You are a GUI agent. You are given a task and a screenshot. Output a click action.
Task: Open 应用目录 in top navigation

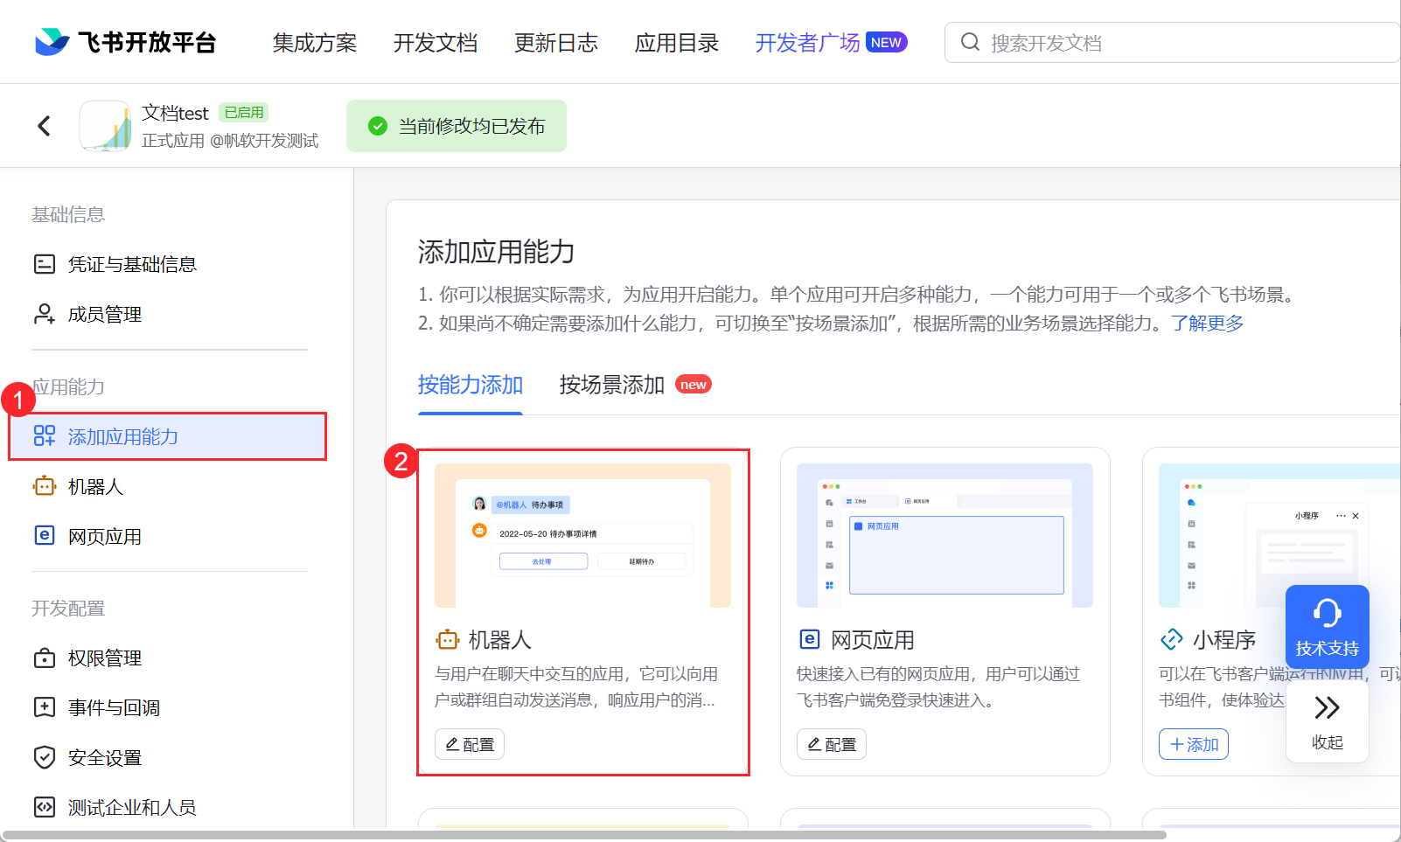coord(677,43)
